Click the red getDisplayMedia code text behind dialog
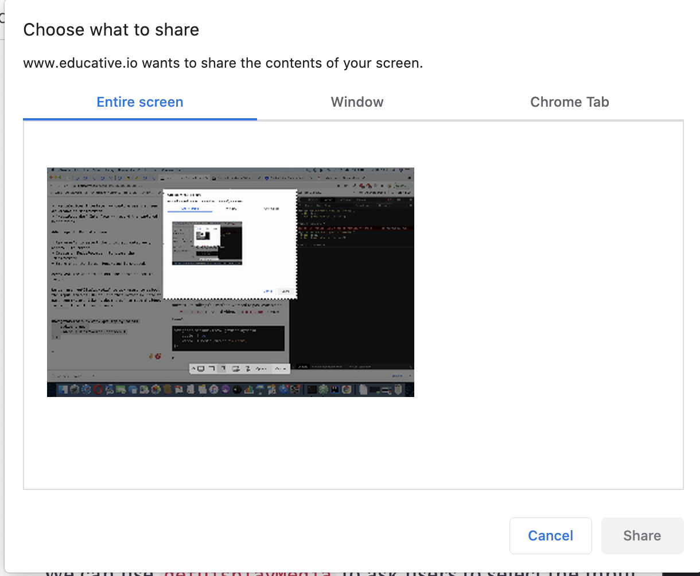 point(248,571)
